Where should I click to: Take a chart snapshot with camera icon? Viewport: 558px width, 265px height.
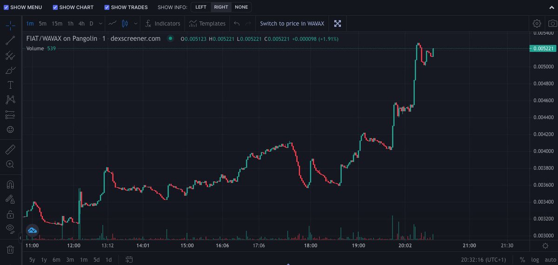[552, 23]
